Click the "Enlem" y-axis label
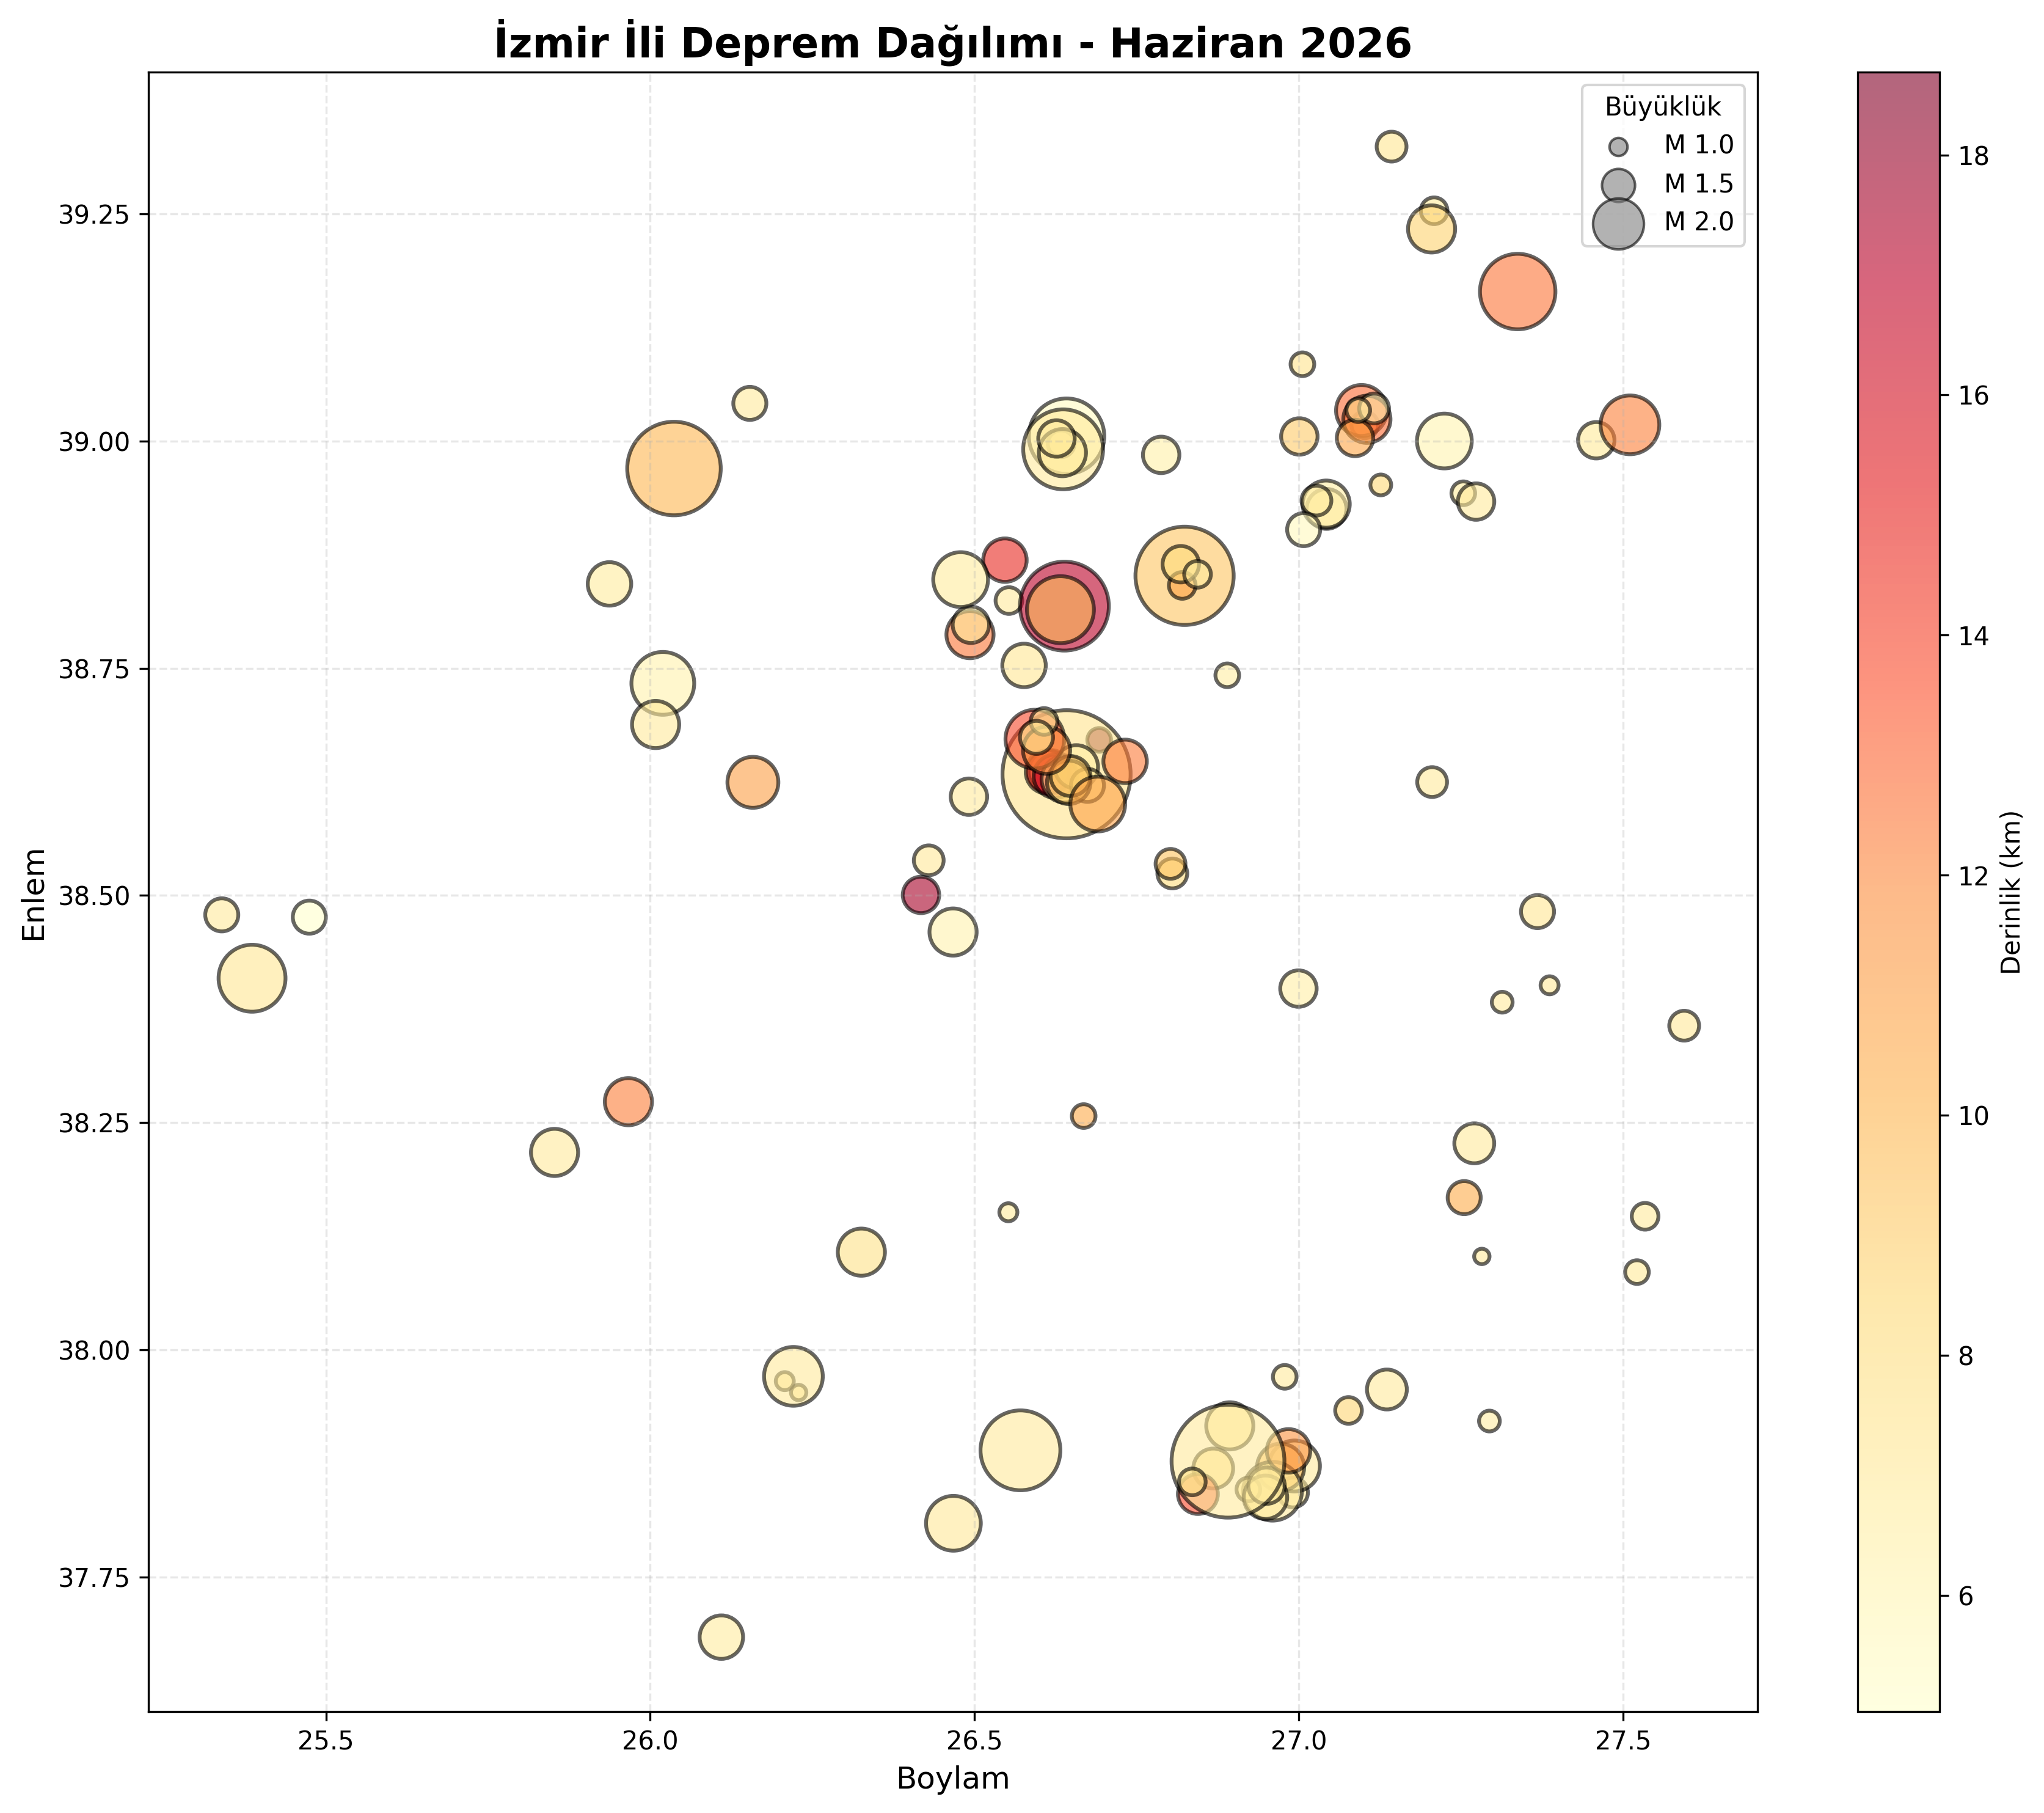The height and width of the screenshot is (1813, 2044). click(x=35, y=893)
